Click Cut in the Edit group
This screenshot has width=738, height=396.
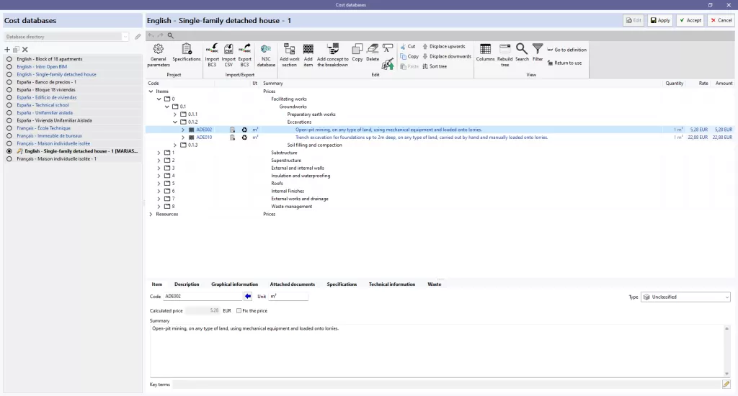[408, 47]
